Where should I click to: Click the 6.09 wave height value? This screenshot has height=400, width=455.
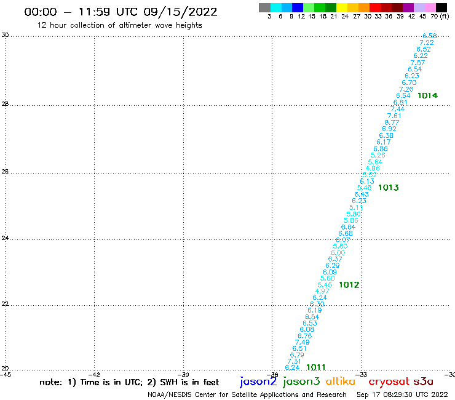330,272
